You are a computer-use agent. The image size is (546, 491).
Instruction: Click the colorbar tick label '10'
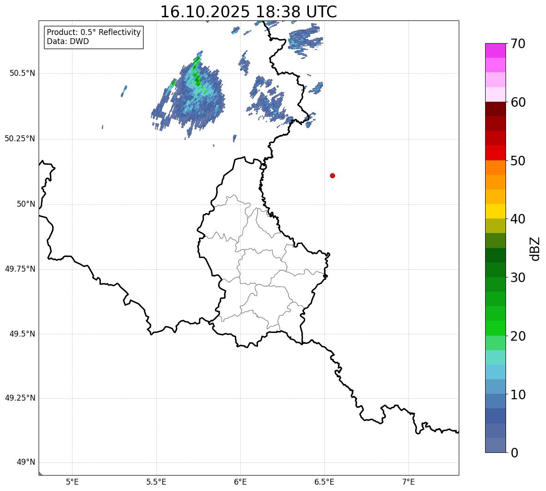[x=518, y=394]
